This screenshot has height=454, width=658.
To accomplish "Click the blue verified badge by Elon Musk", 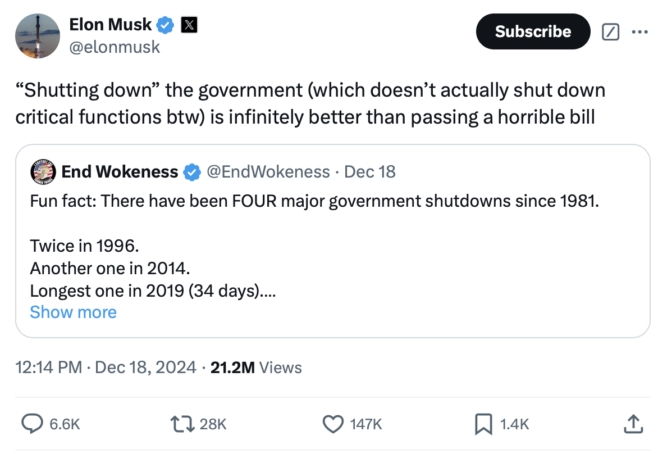I will pyautogui.click(x=165, y=25).
